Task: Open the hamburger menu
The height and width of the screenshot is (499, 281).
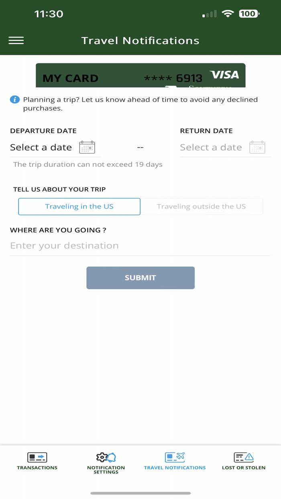Action: pyautogui.click(x=16, y=41)
